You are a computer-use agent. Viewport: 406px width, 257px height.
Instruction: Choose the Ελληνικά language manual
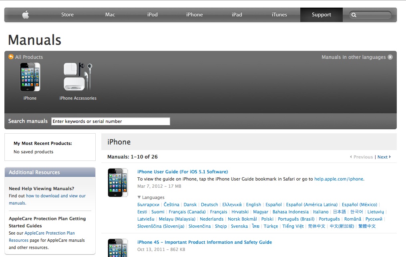[x=232, y=205]
